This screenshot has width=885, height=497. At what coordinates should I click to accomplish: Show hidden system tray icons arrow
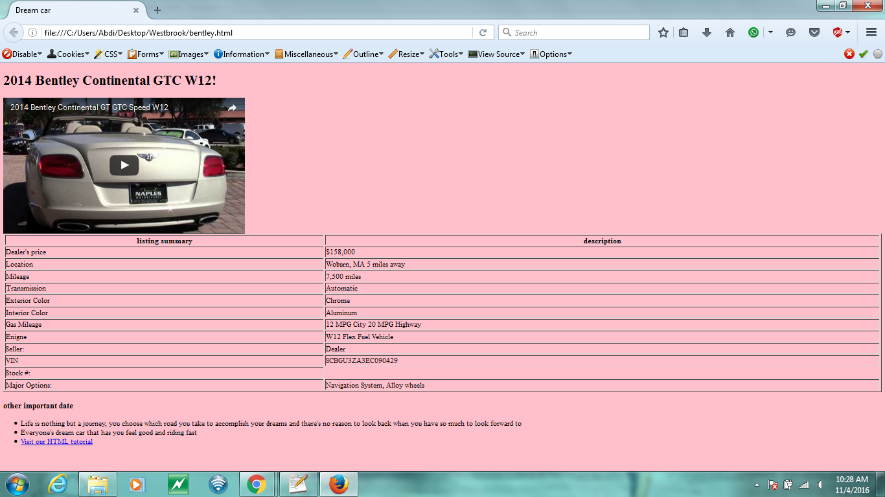[757, 485]
